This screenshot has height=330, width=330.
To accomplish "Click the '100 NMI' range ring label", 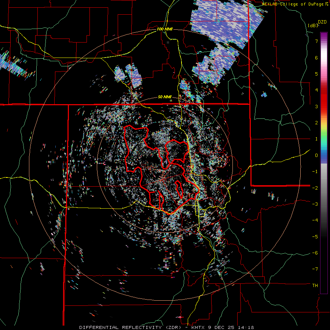I will [x=165, y=29].
